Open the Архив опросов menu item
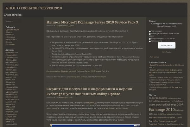 pyautogui.click(x=13, y=15)
